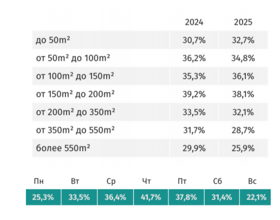
Task: Select the 'до 50m²' row label
Action: (53, 40)
